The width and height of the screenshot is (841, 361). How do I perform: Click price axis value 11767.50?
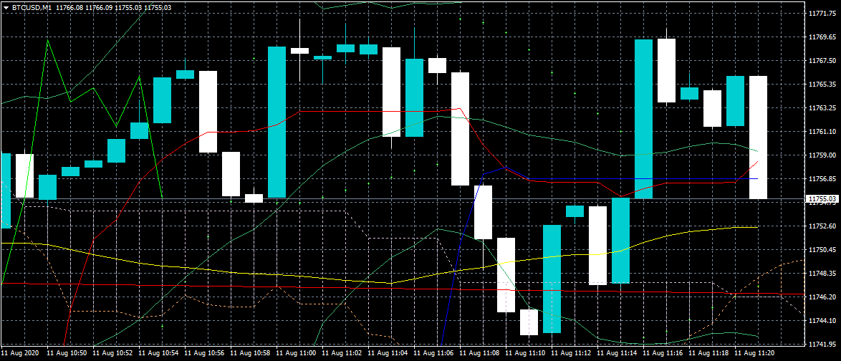[821, 61]
